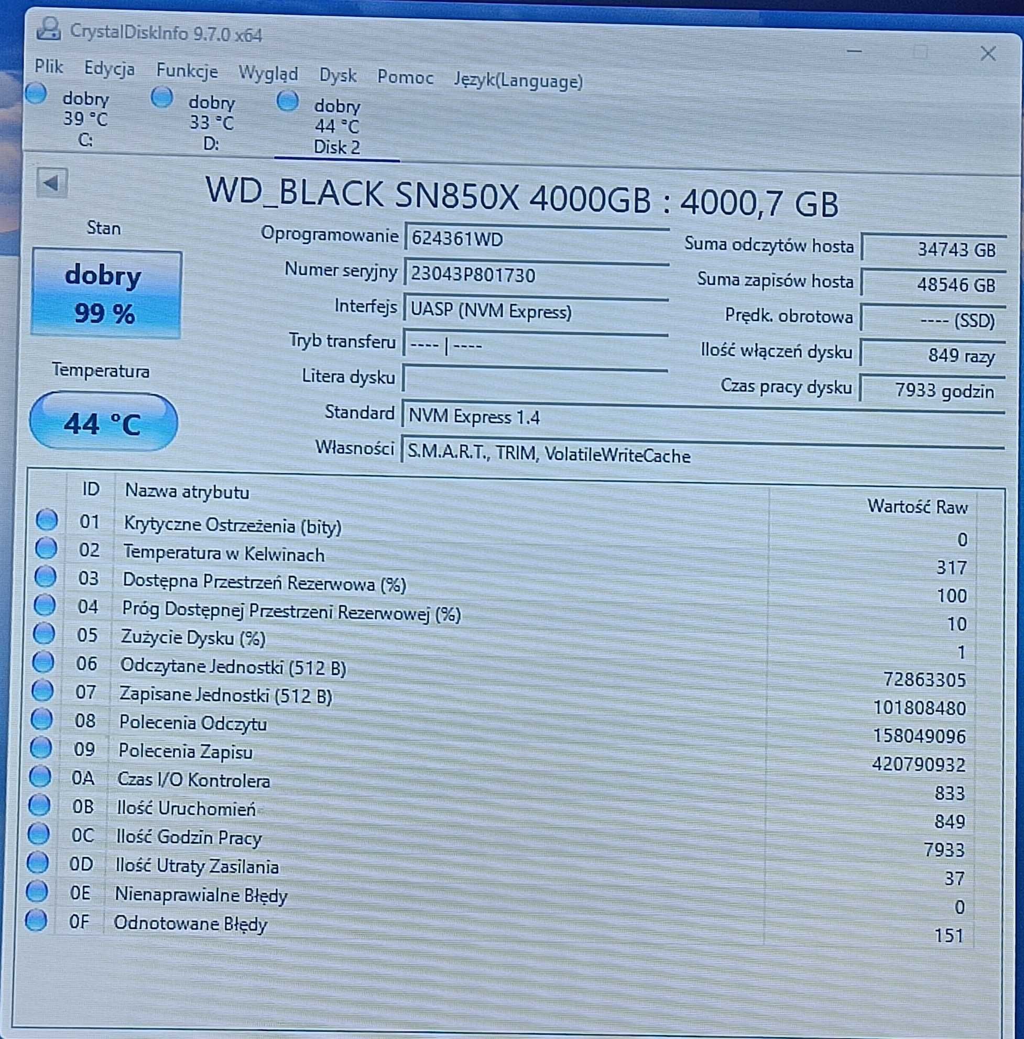Click status orb of attribute 02
This screenshot has height=1039, width=1024.
(46, 548)
